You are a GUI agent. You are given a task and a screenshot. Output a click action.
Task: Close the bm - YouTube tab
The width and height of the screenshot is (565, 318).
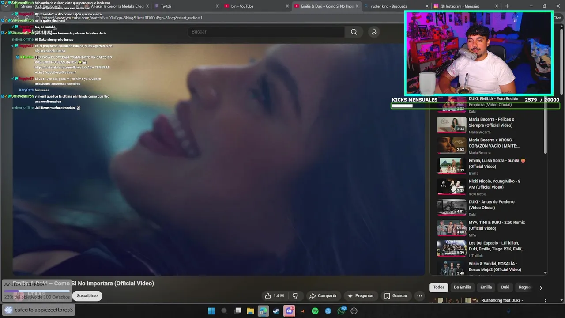click(x=287, y=6)
